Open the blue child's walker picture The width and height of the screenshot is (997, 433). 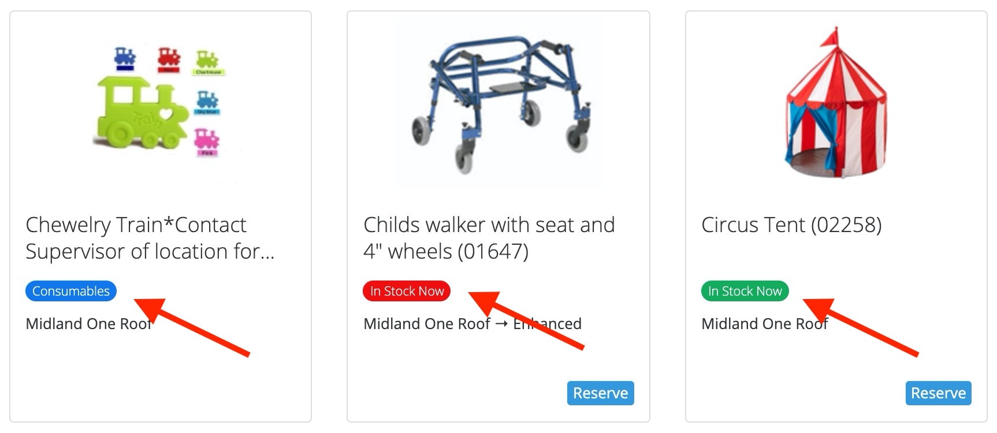[498, 104]
